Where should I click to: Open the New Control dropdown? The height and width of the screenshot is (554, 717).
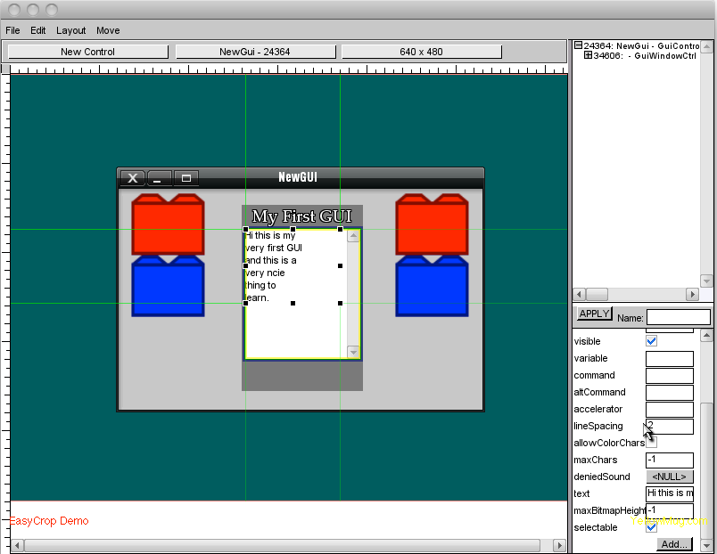click(x=87, y=52)
